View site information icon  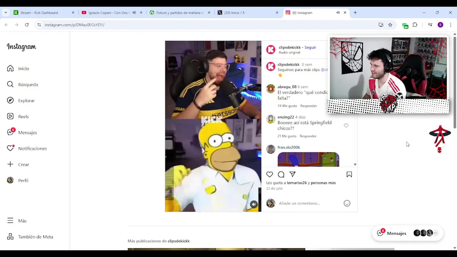tap(39, 25)
